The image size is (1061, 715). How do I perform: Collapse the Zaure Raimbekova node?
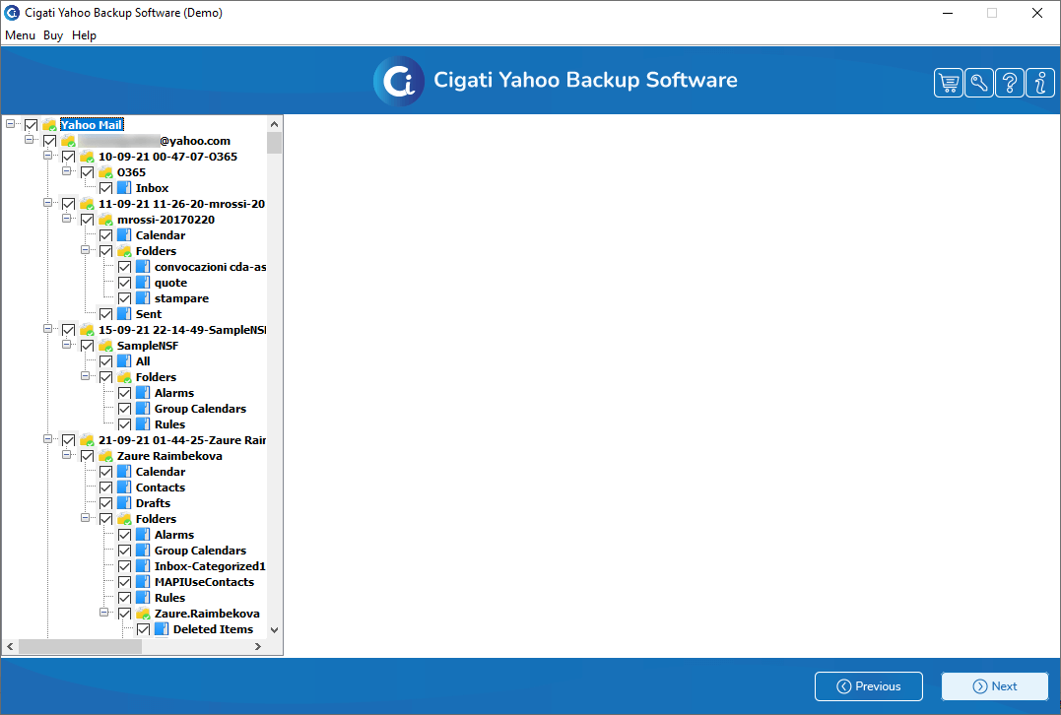click(x=66, y=455)
